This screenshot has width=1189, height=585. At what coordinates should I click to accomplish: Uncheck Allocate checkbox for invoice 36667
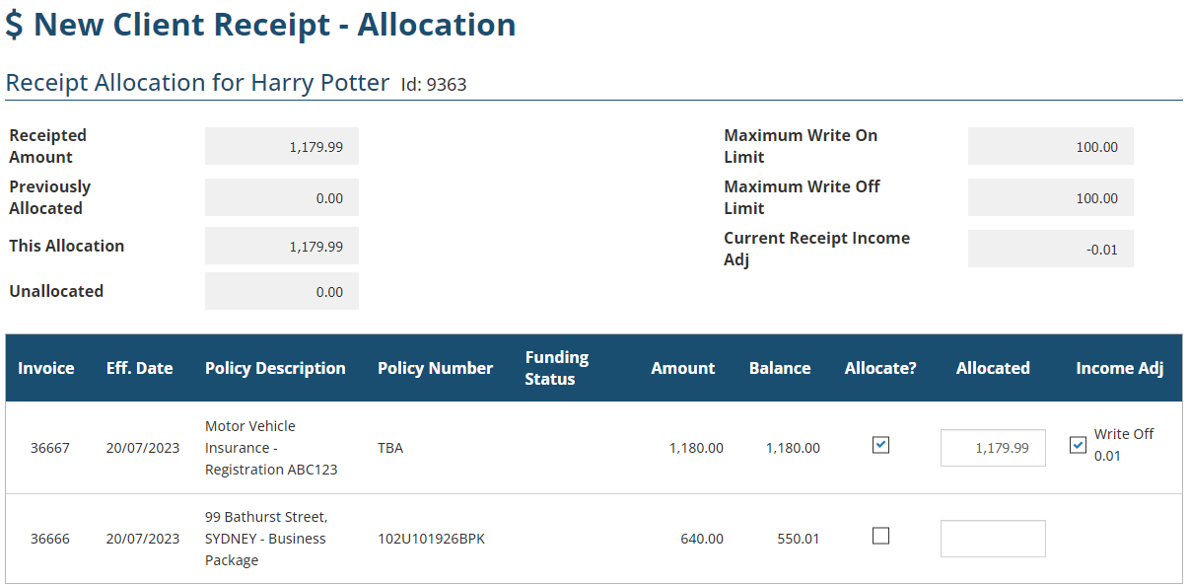pyautogui.click(x=881, y=445)
